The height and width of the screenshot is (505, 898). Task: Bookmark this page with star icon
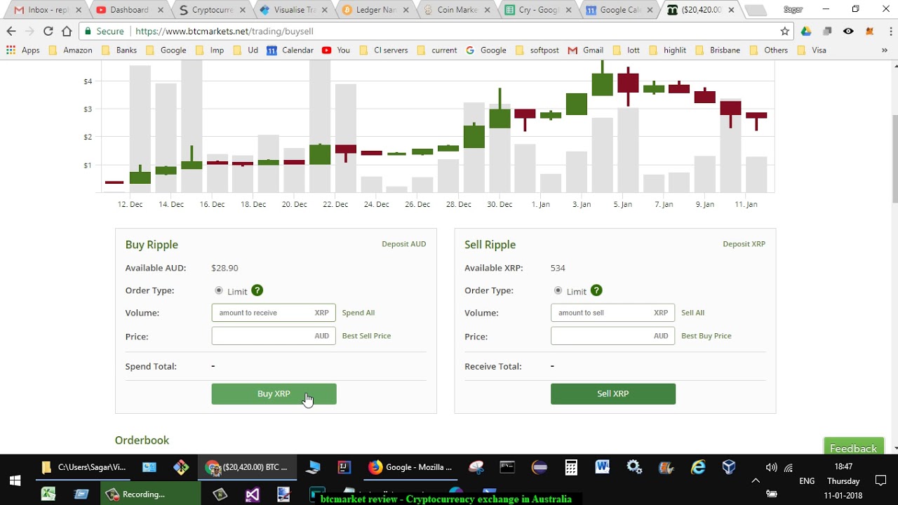(x=785, y=32)
